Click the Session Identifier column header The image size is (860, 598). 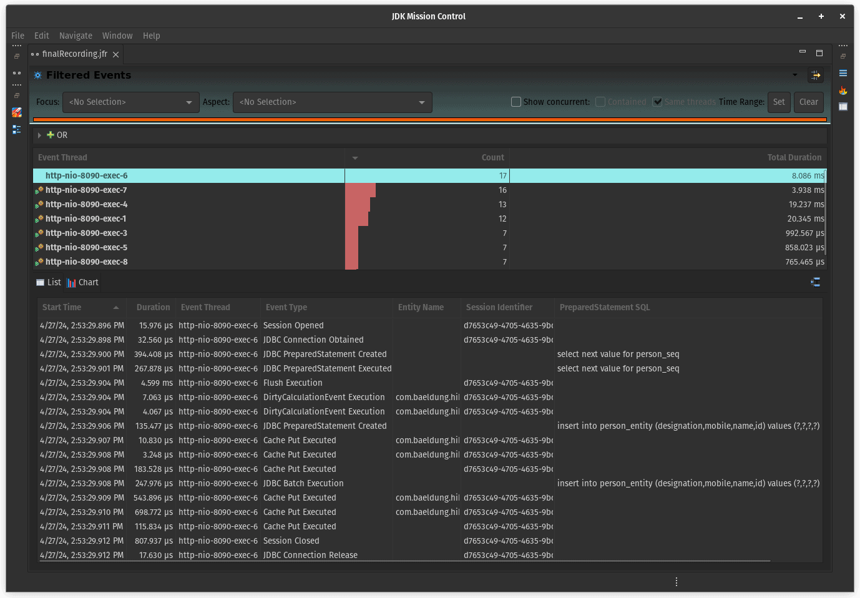pyautogui.click(x=507, y=307)
